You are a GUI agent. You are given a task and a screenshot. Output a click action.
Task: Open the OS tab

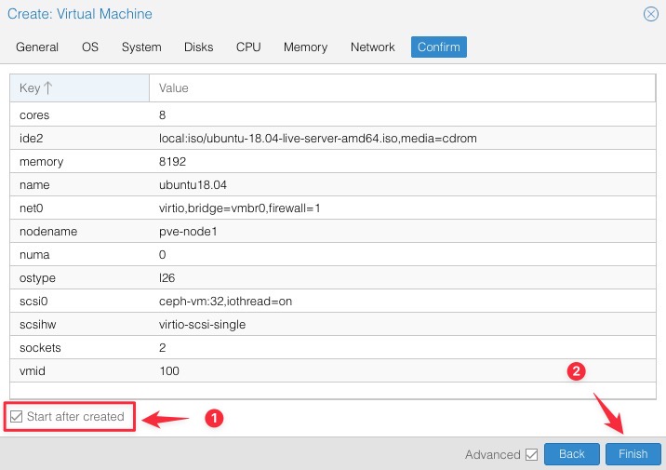click(90, 47)
